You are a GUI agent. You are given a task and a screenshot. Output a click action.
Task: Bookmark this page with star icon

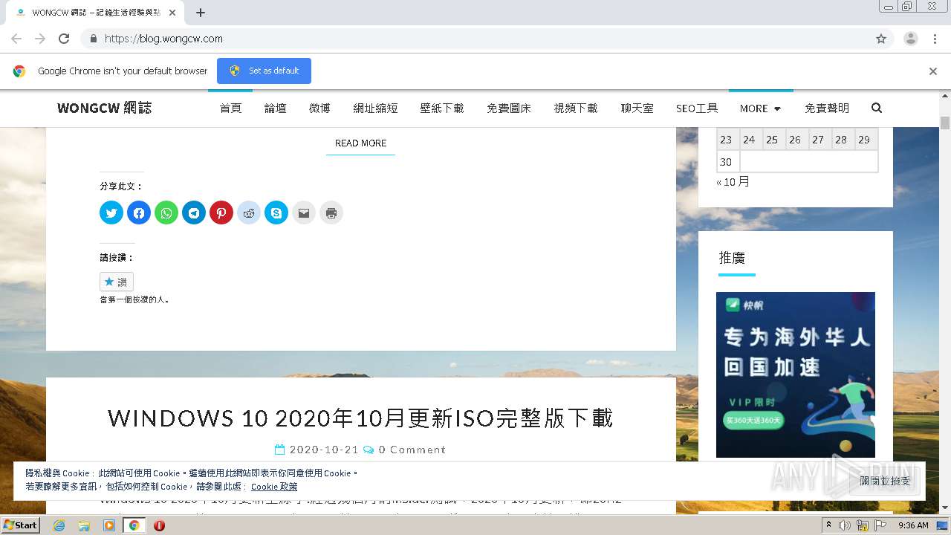point(881,39)
